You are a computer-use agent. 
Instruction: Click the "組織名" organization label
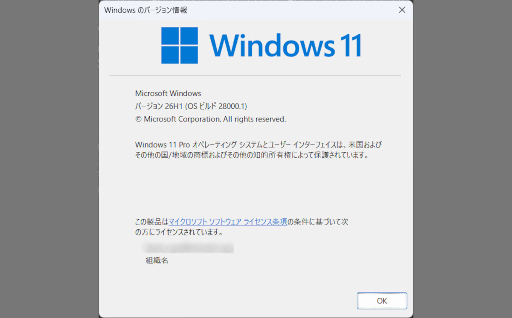157,260
